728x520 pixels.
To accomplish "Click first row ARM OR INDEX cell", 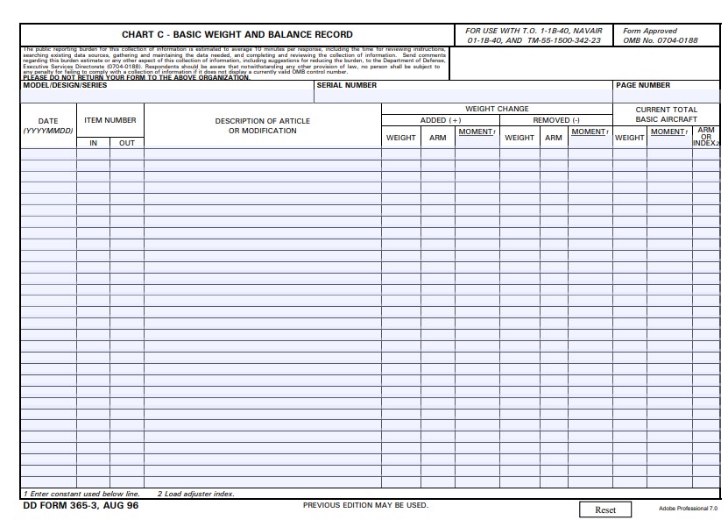I will click(706, 154).
